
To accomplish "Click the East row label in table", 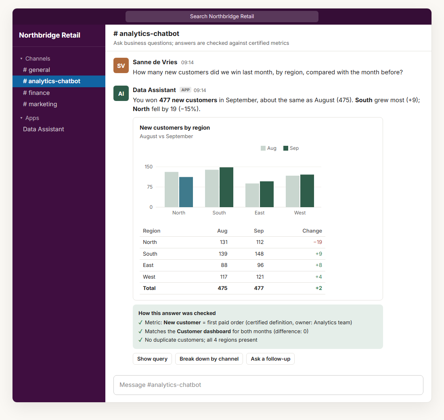I will coord(148,265).
